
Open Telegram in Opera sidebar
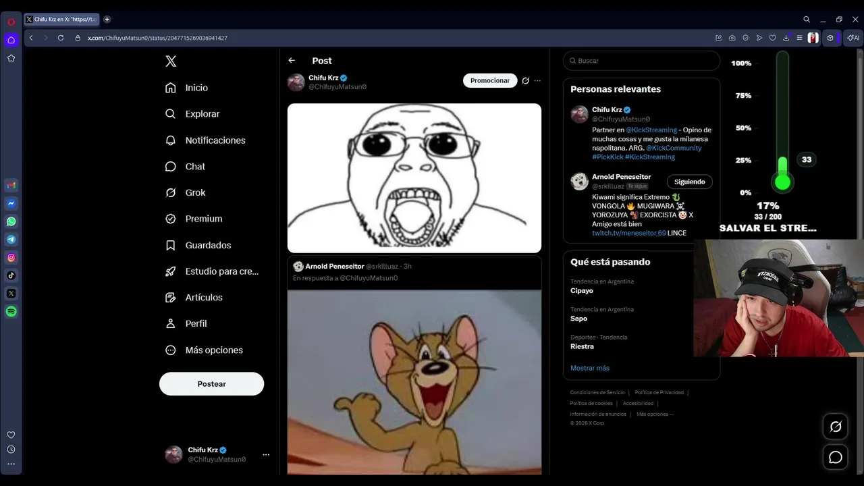(x=11, y=239)
